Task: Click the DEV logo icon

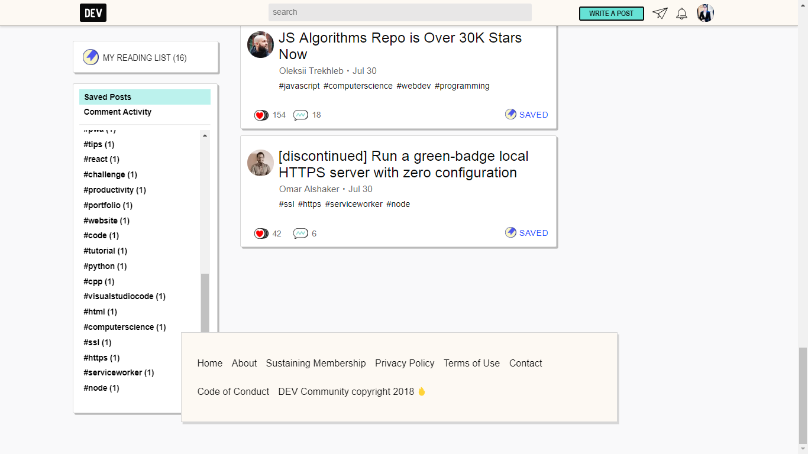Action: pos(92,12)
